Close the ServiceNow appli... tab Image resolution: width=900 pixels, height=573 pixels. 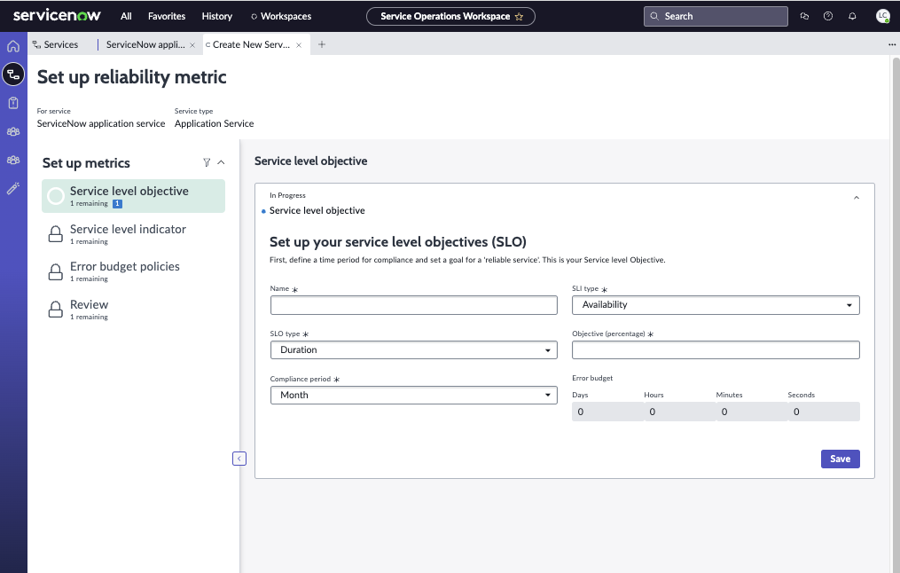click(x=192, y=44)
